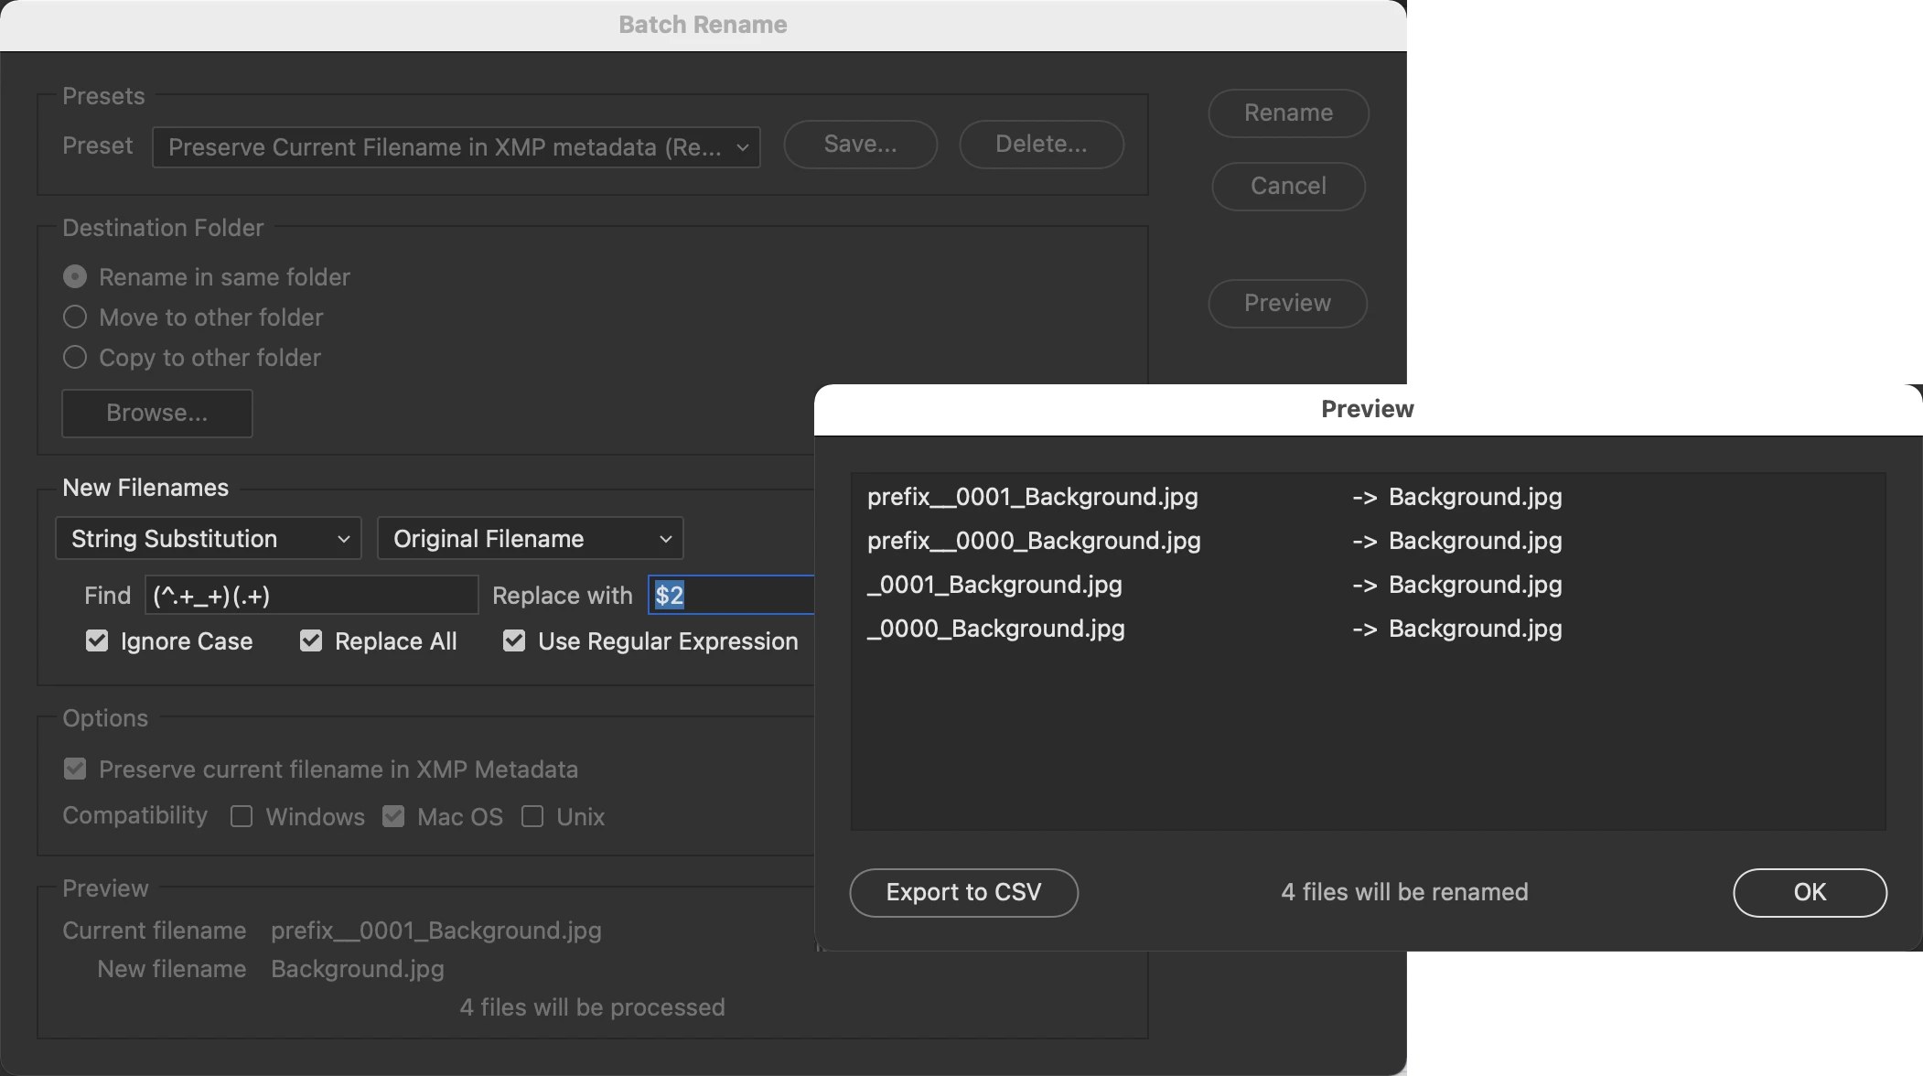This screenshot has width=1923, height=1076.
Task: Click the Preview button on the right
Action: click(1287, 304)
